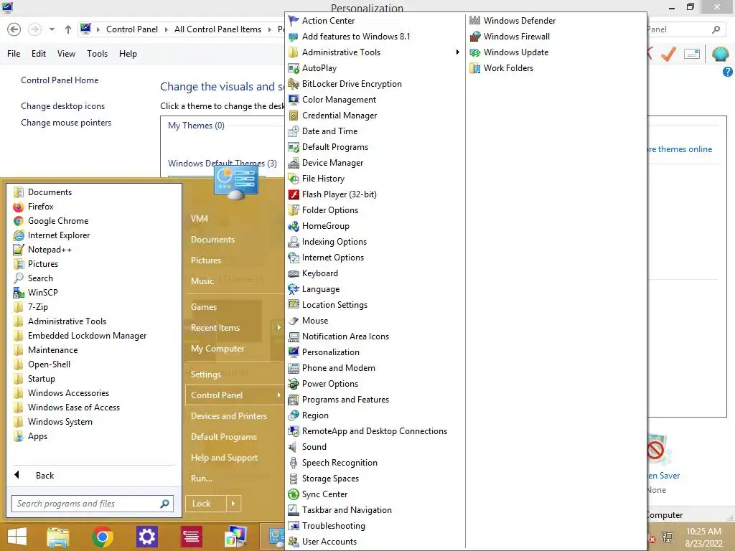735x551 pixels.
Task: Select Devices and Printers in Start menu
Action: click(229, 416)
